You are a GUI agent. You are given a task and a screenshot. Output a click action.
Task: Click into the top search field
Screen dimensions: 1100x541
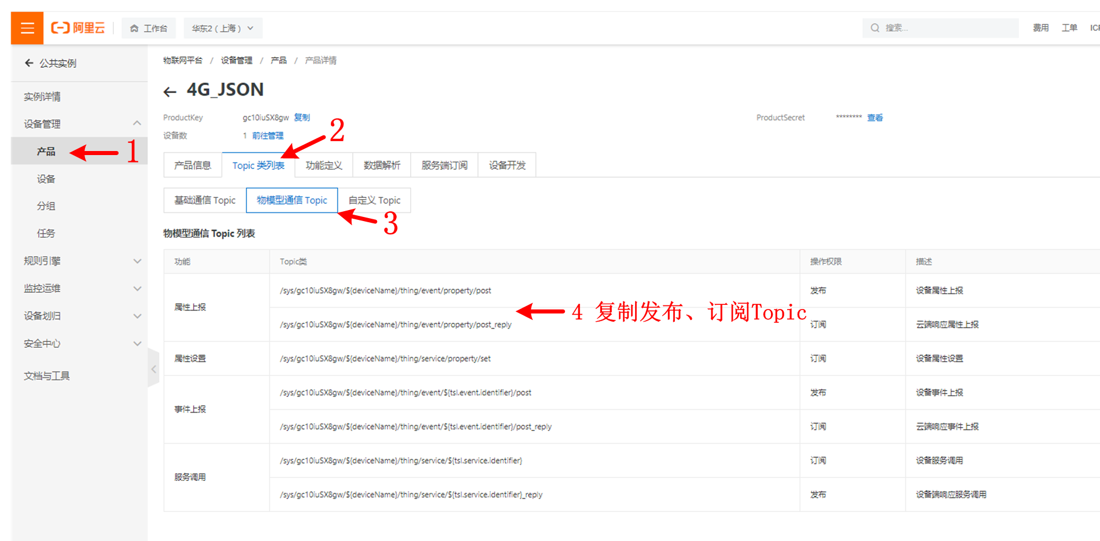tap(948, 28)
